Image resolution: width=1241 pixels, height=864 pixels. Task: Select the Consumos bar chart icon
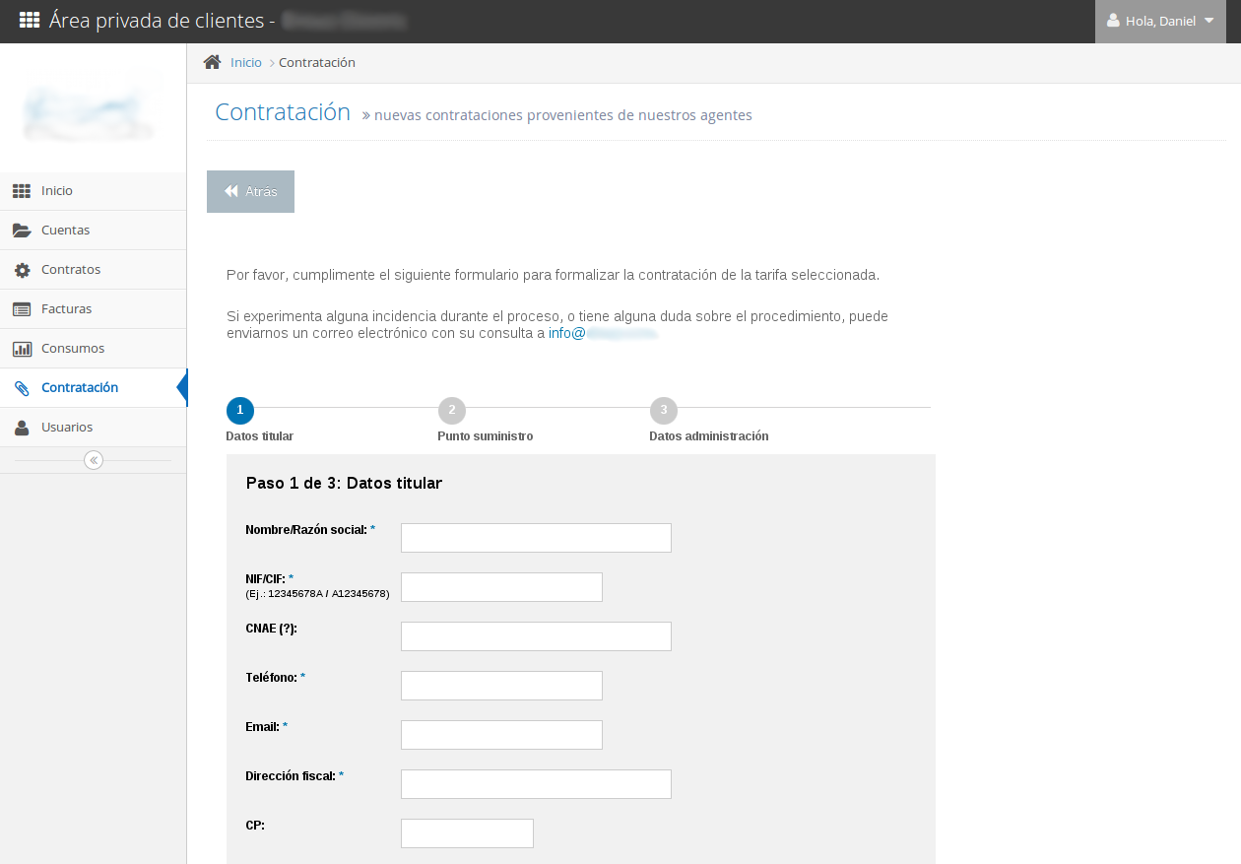pyautogui.click(x=22, y=348)
